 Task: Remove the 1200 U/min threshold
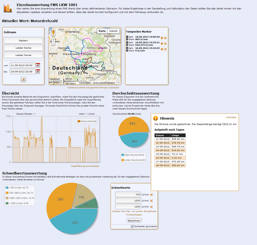pos(151,207)
